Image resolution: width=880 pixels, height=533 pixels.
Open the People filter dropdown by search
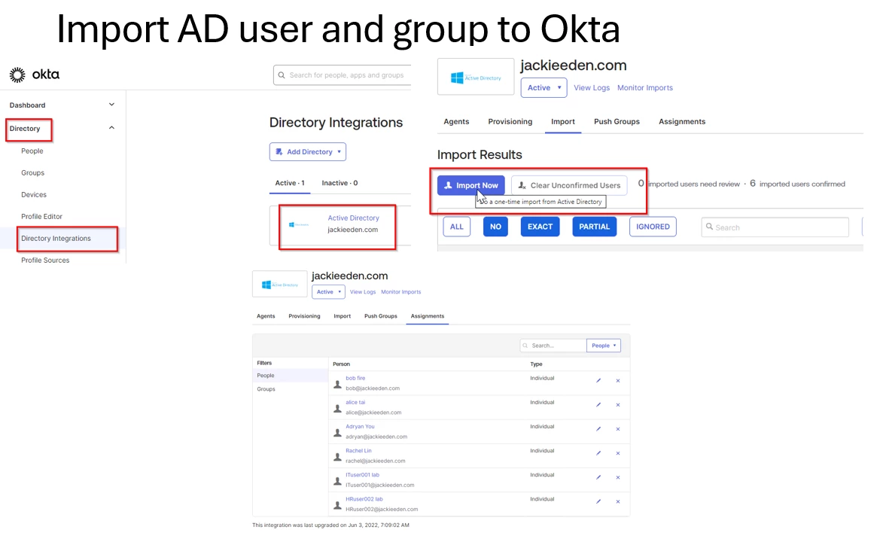click(x=603, y=346)
